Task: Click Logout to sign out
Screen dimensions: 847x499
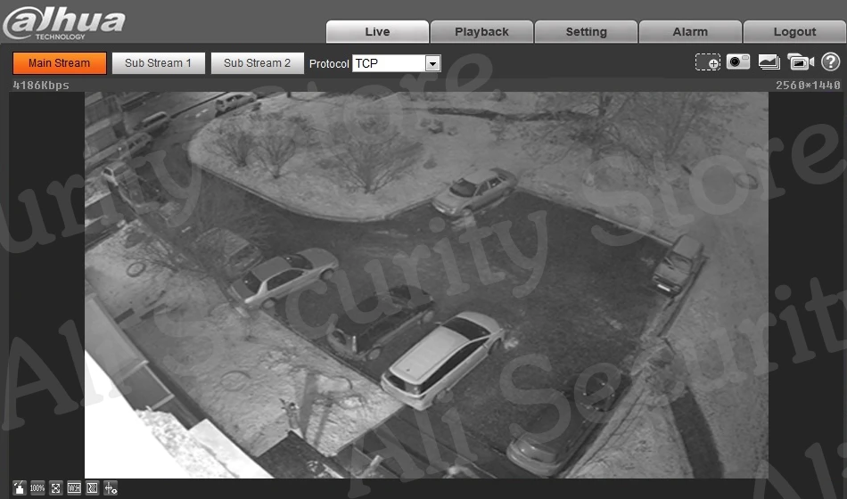Action: click(794, 32)
